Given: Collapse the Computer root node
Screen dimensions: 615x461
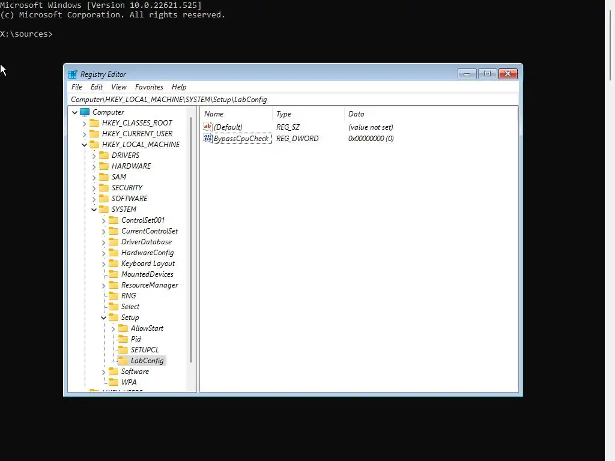Looking at the screenshot, I should click(74, 112).
